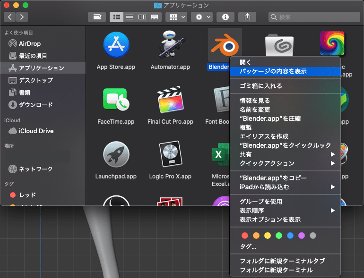Choose ゴミ箱に入れる menu item

click(x=285, y=86)
